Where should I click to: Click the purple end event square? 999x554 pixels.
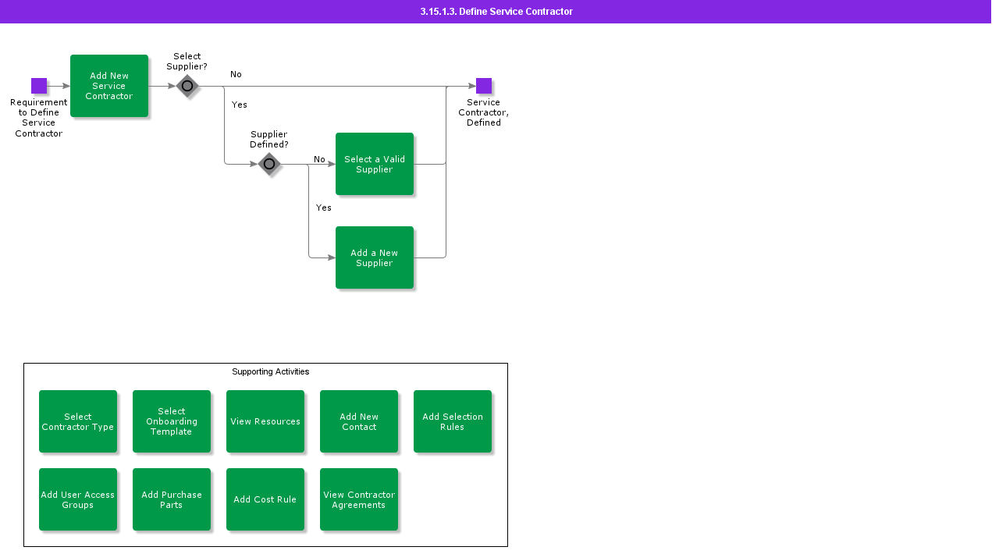tap(484, 86)
